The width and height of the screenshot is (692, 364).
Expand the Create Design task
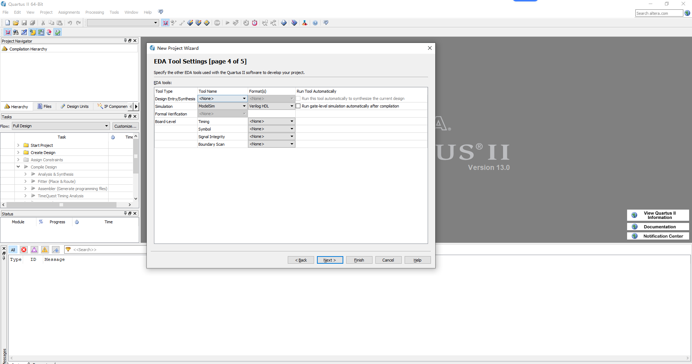click(18, 152)
